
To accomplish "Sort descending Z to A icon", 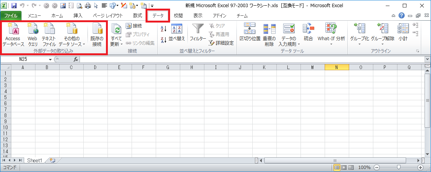I will pyautogui.click(x=164, y=40).
